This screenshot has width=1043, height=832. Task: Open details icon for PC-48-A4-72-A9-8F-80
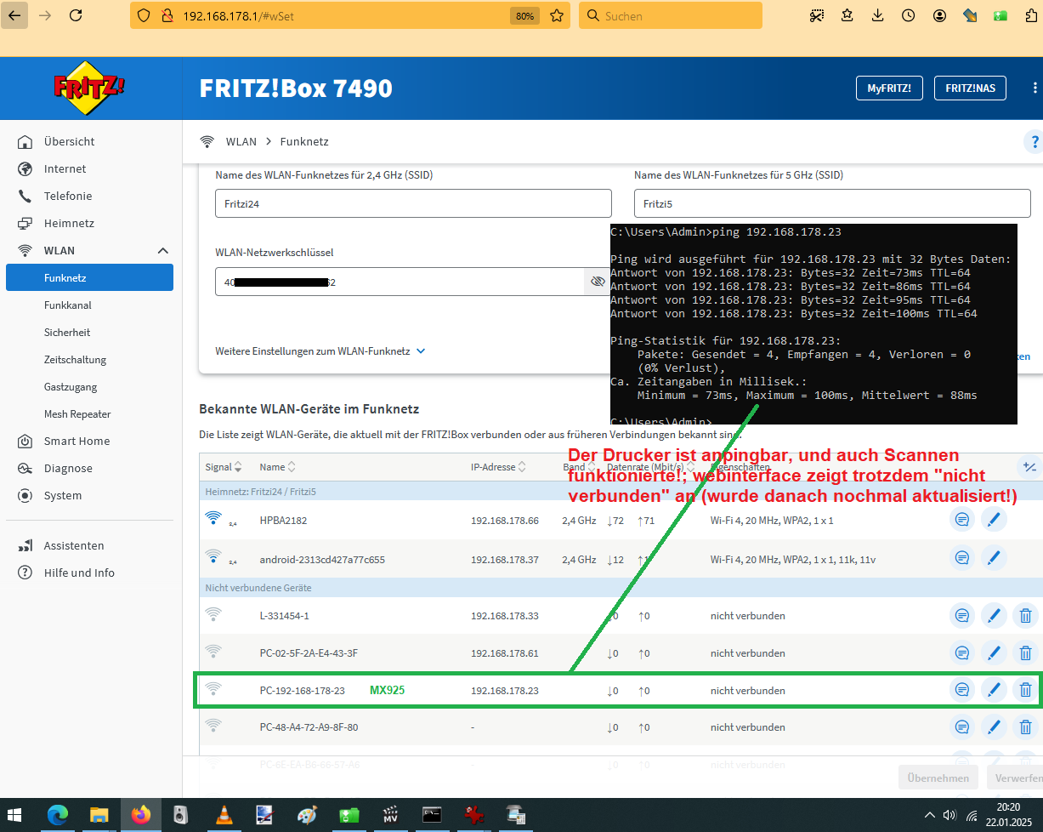(961, 727)
